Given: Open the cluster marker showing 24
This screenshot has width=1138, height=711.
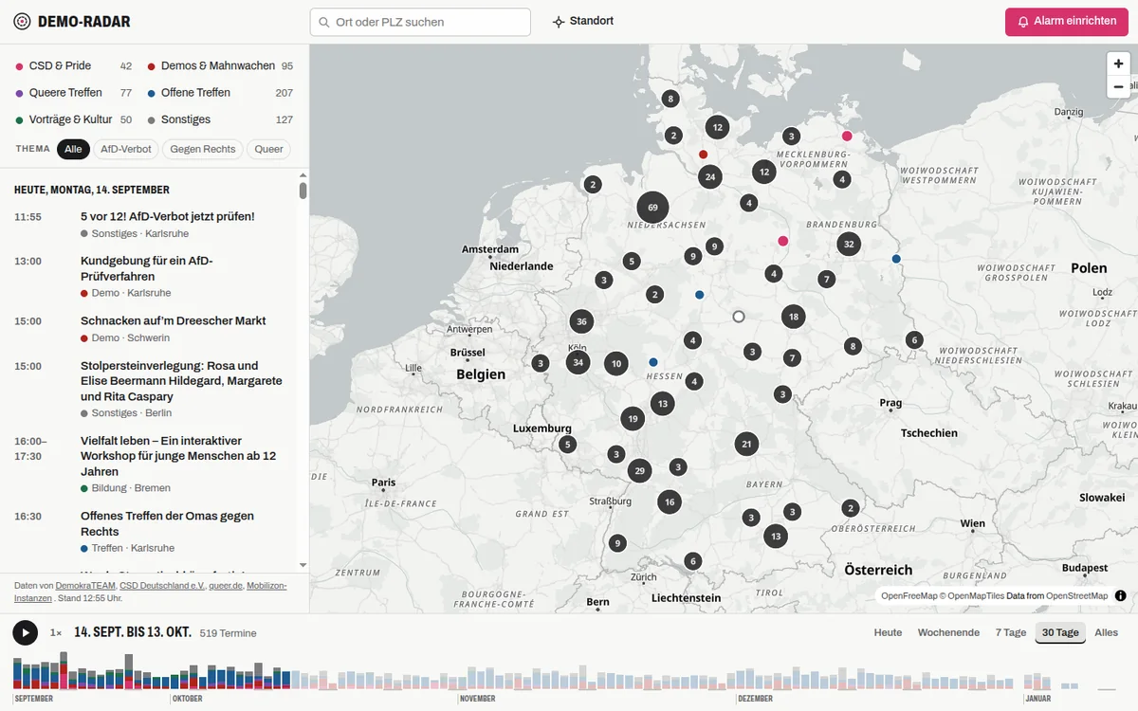Looking at the screenshot, I should coord(709,176).
